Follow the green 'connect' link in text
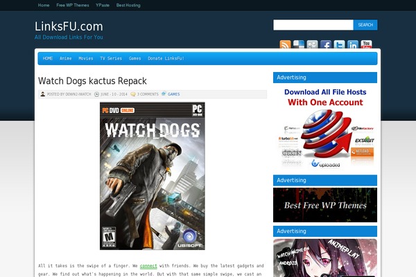The width and height of the screenshot is (416, 277). [148, 266]
